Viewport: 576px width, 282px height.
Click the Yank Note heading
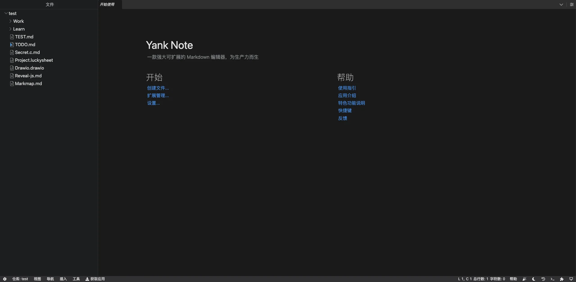[169, 45]
